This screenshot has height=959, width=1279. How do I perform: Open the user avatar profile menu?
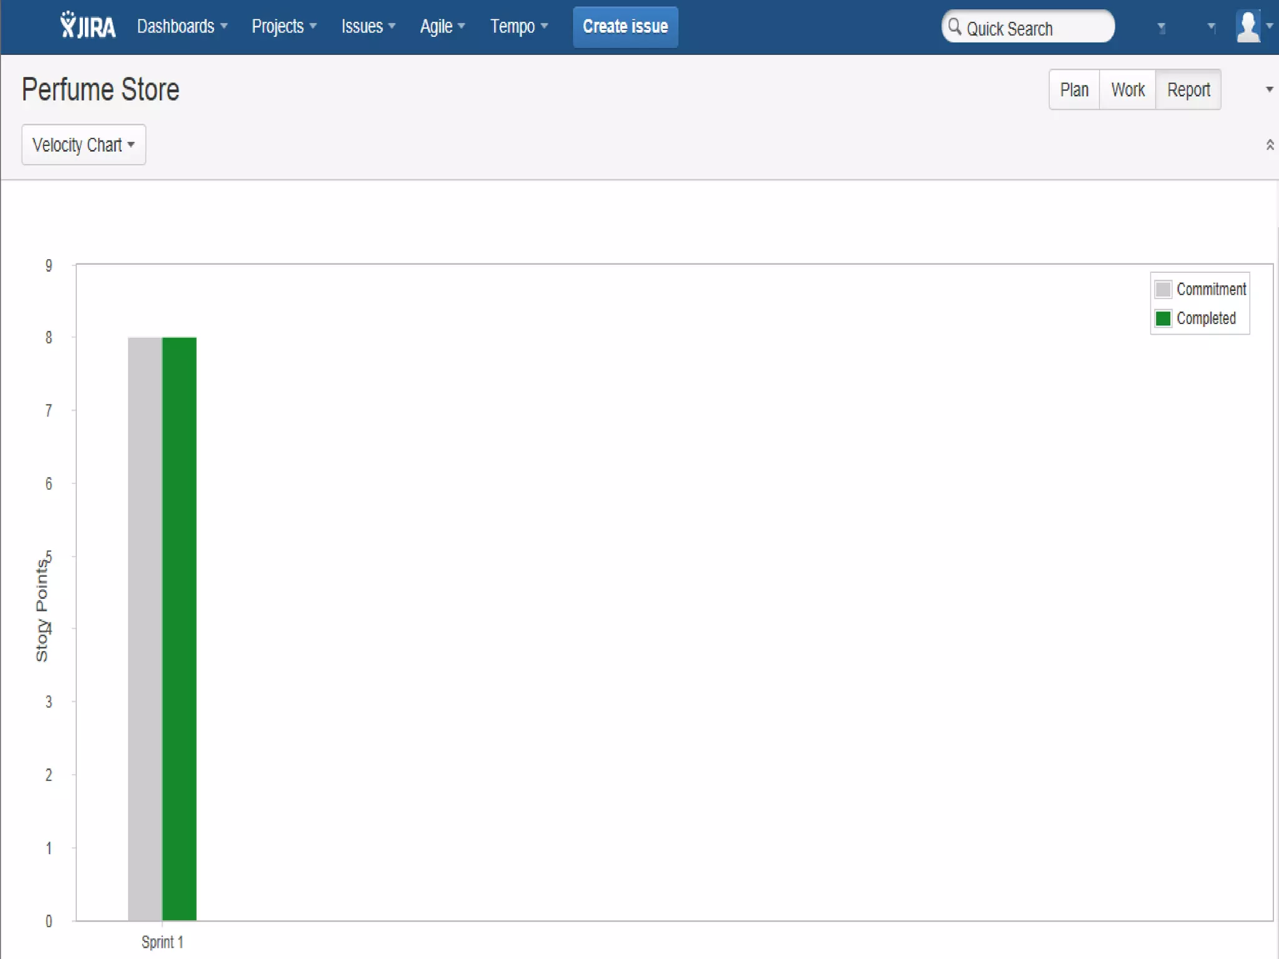(1248, 27)
